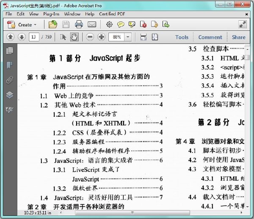Show the Signatures panel
This screenshot has height=219, width=254.
pyautogui.click(x=10, y=109)
